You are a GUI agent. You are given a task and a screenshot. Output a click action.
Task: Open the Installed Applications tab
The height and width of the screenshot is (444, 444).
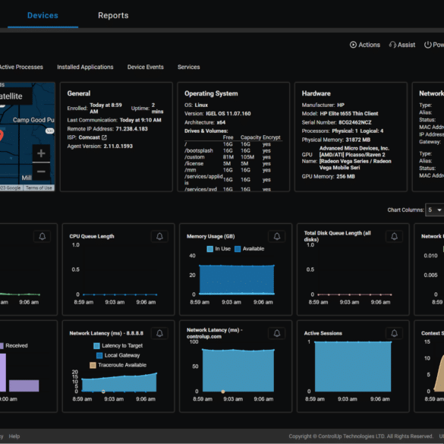[85, 67]
